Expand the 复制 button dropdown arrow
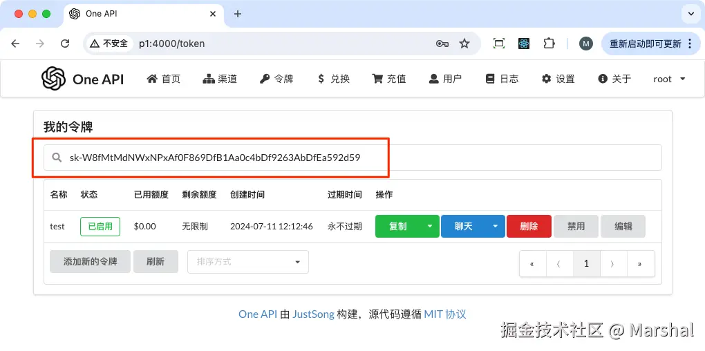Viewport: 705px width, 351px height. 431,226
